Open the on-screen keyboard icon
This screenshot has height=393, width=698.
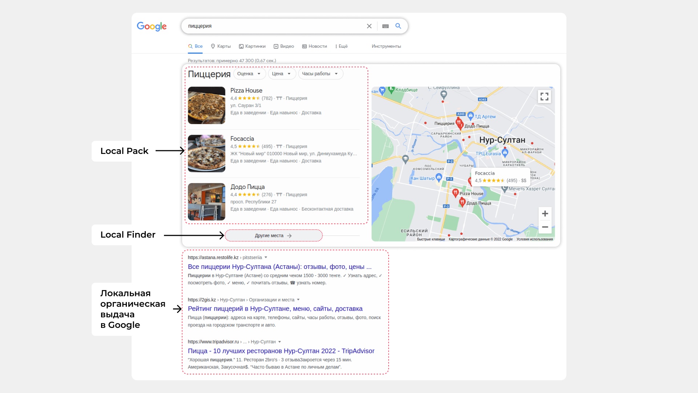[385, 26]
